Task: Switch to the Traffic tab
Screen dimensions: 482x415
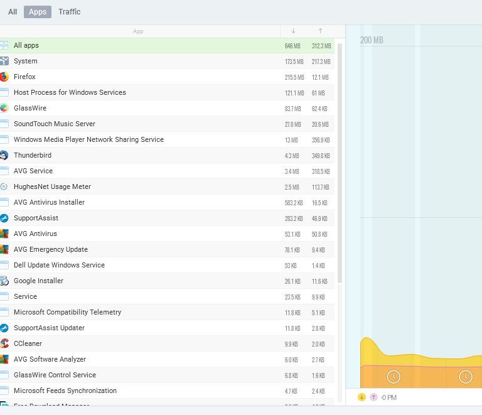Action: pos(69,11)
